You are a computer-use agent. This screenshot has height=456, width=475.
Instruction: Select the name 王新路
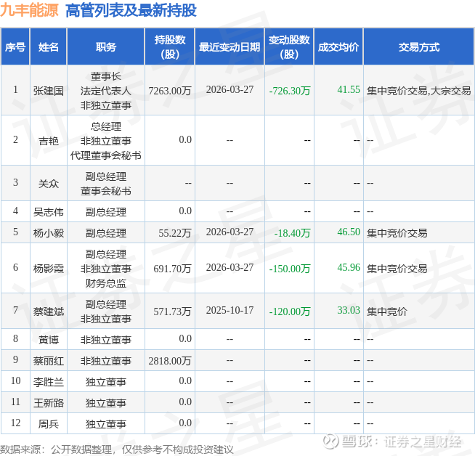(49, 403)
